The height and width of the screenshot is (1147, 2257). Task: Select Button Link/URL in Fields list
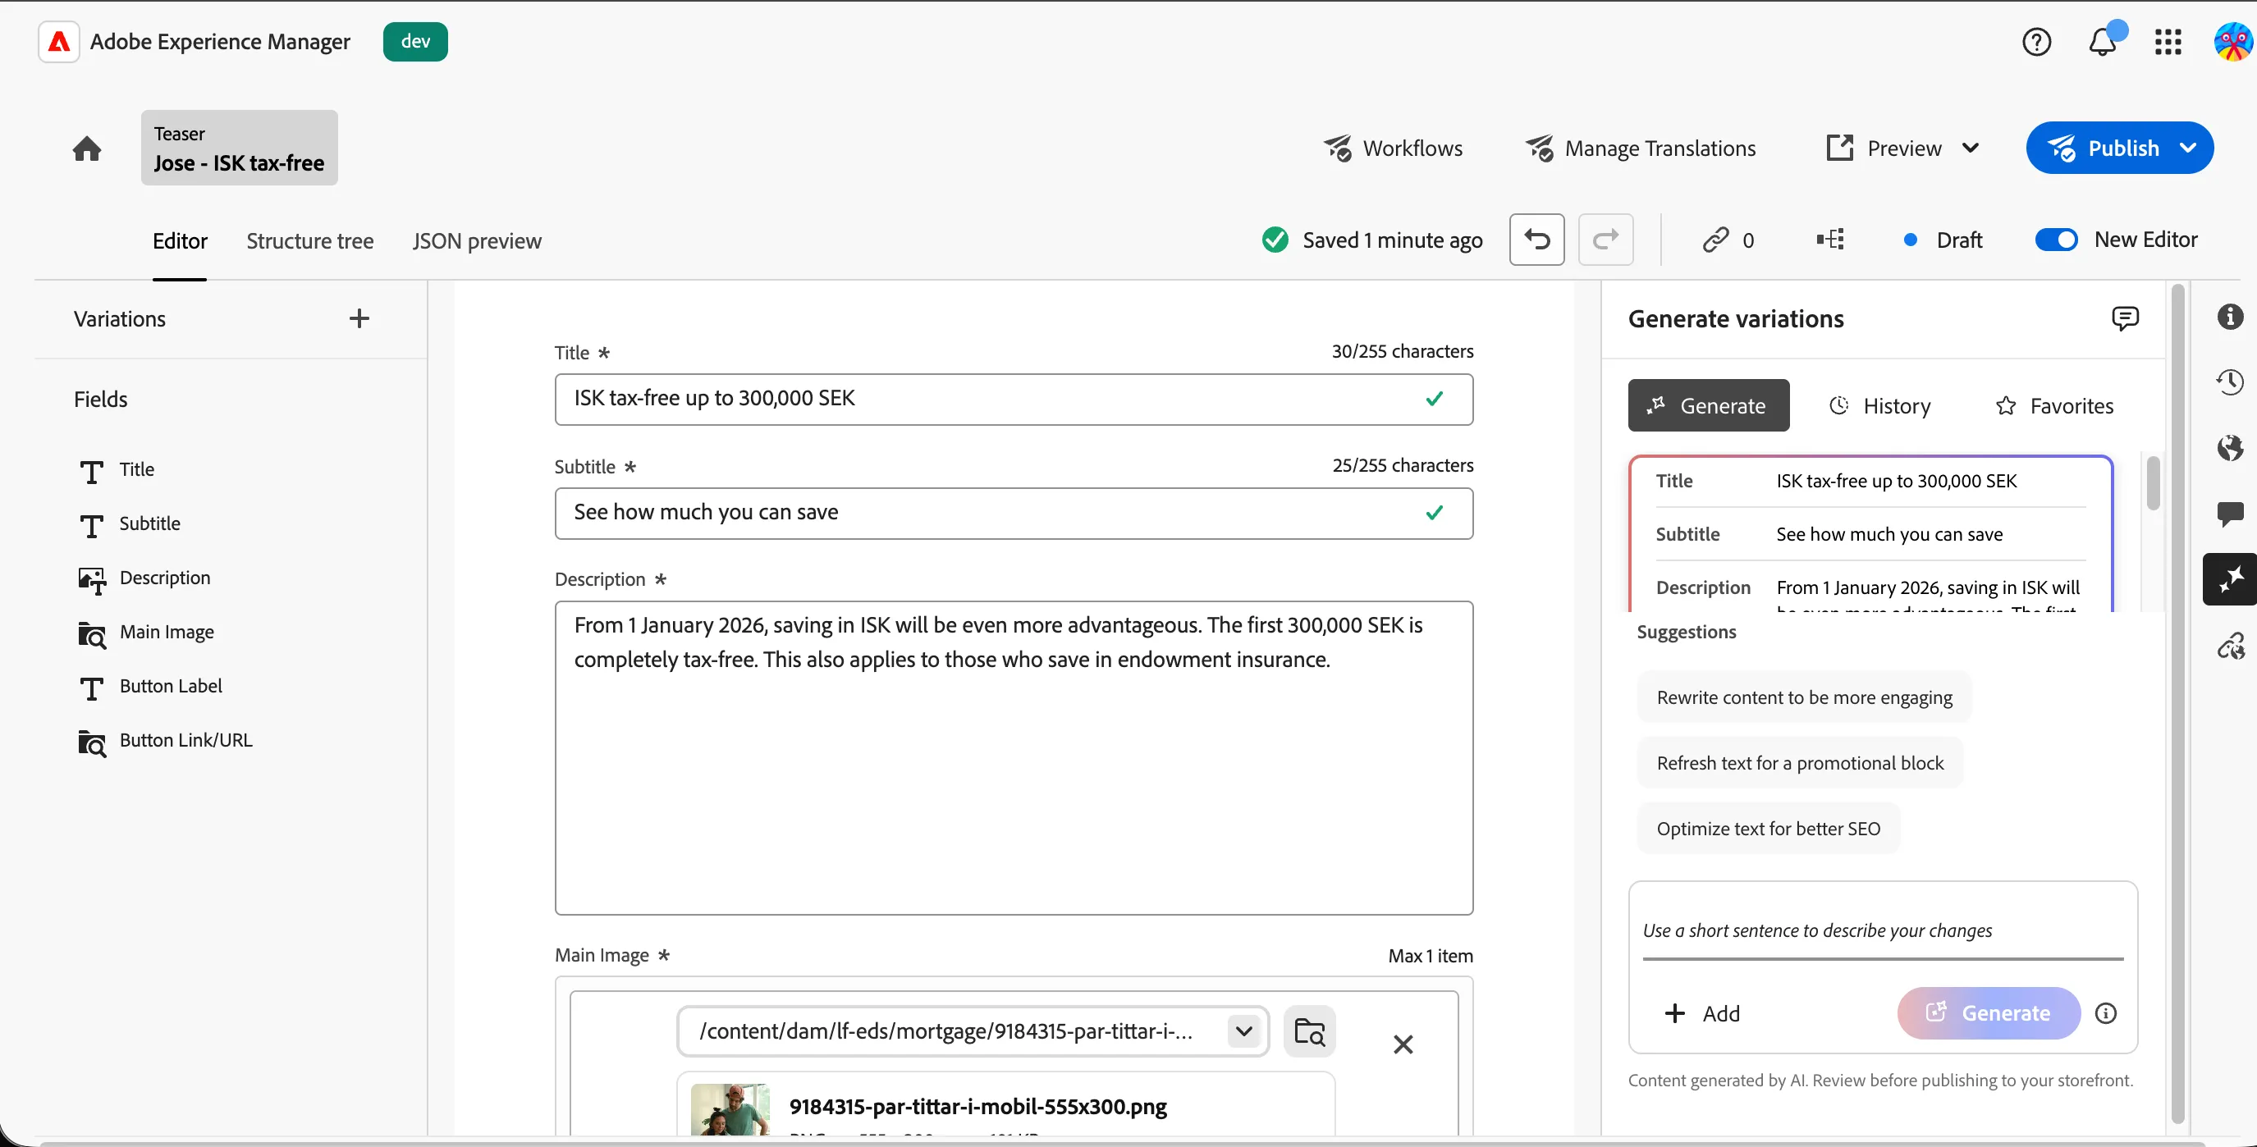(x=165, y=741)
